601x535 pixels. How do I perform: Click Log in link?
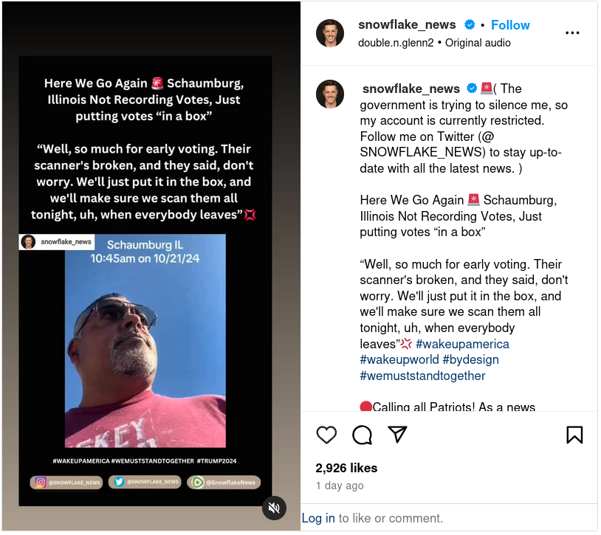pos(318,519)
